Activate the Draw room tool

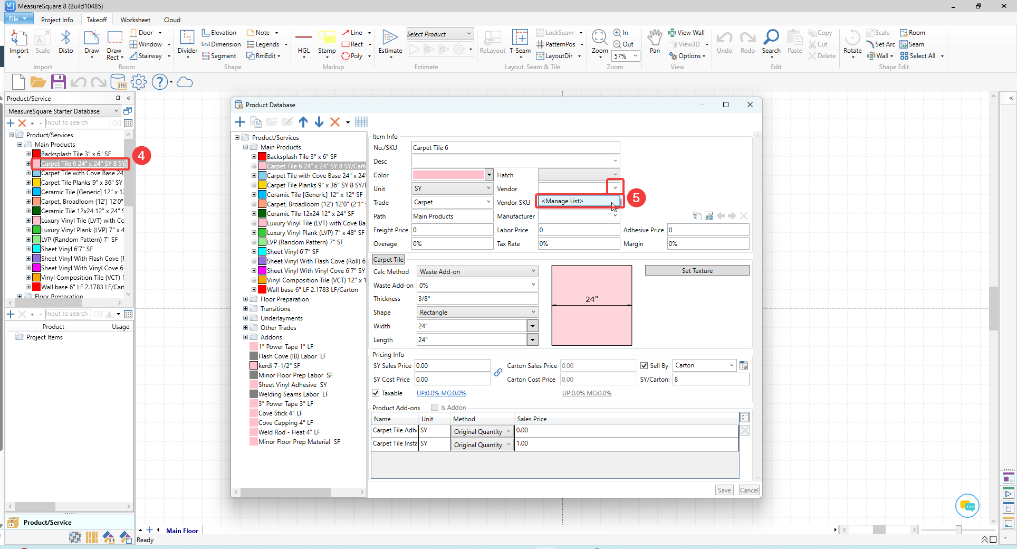(x=91, y=43)
